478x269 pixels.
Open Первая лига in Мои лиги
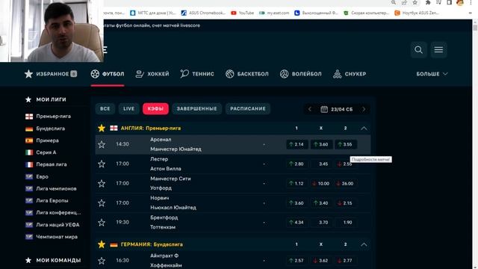(x=46, y=164)
